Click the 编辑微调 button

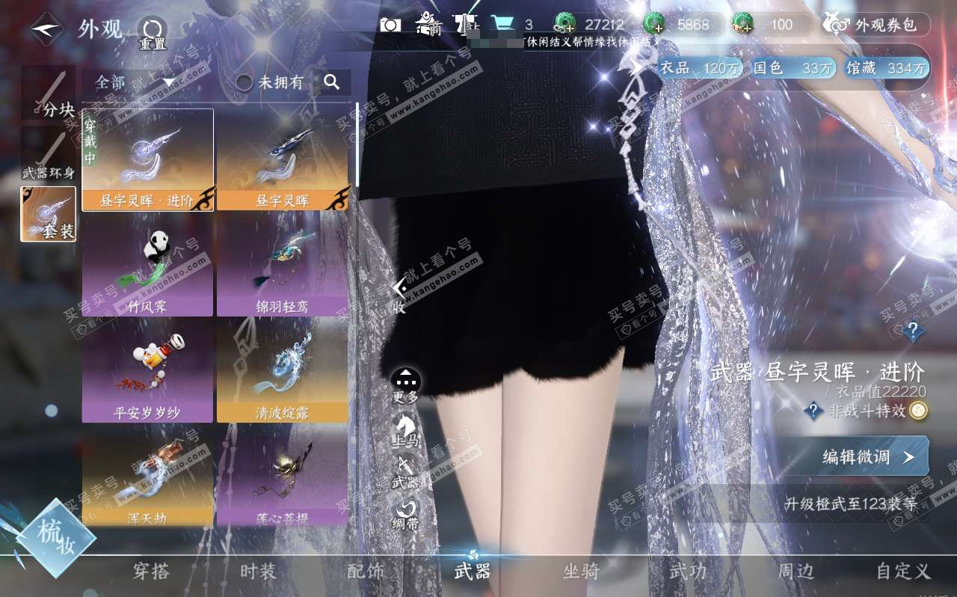(x=855, y=456)
